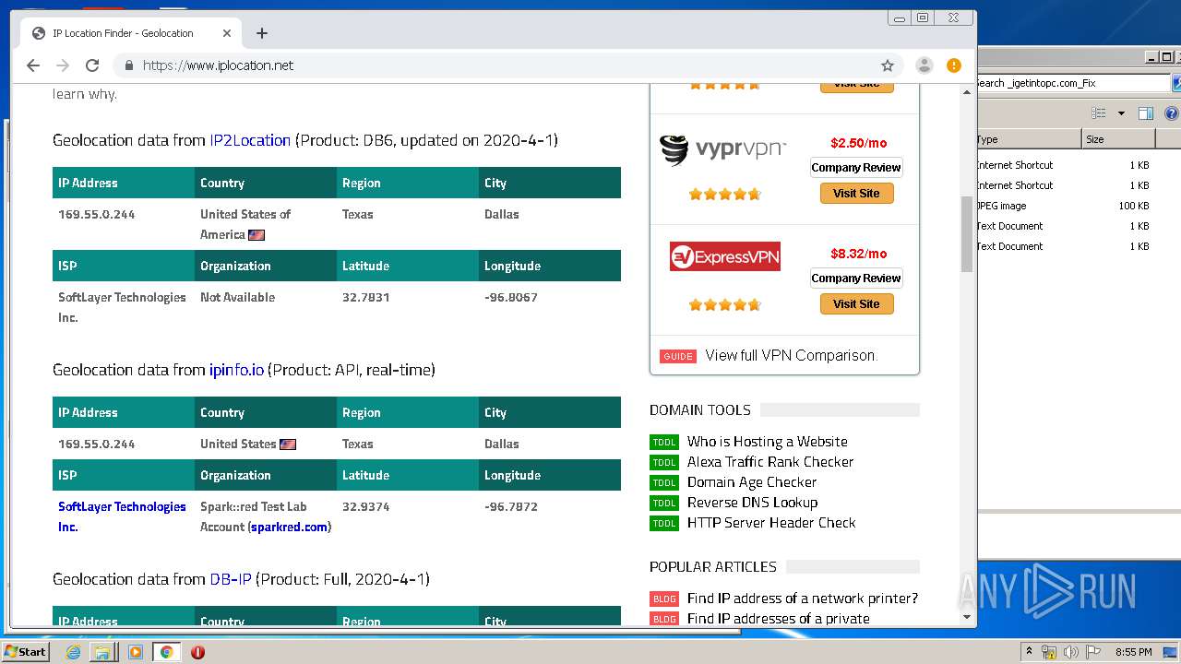
Task: Click the US flag in ipinfo.io table
Action: point(288,445)
